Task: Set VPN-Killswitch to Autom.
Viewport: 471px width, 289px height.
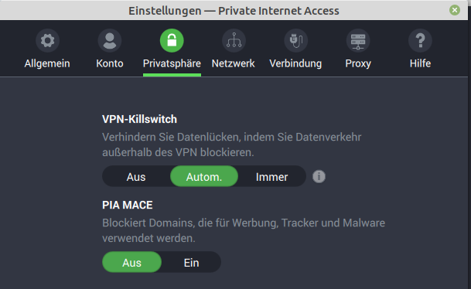Action: [204, 176]
